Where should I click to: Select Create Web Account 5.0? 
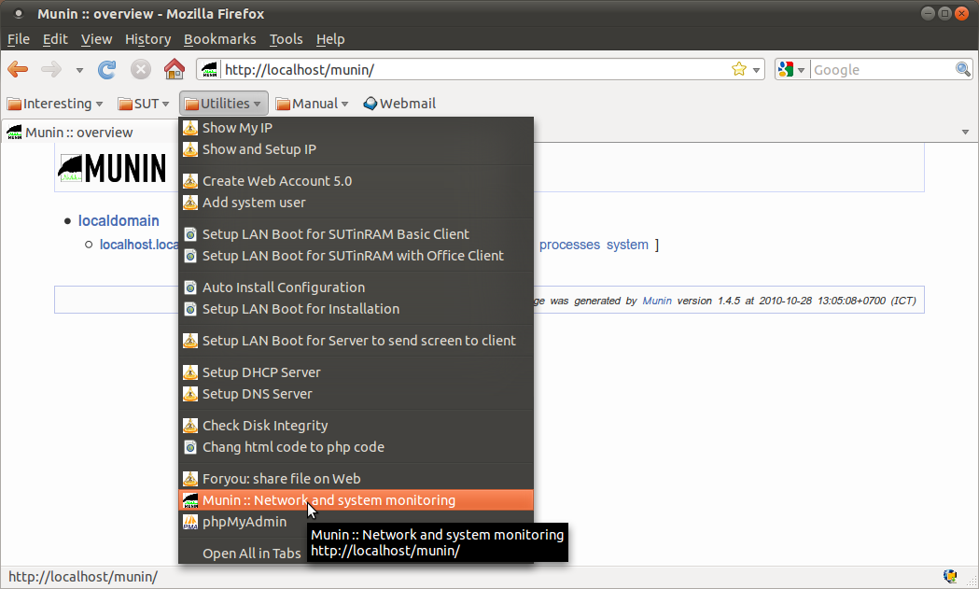[356, 181]
